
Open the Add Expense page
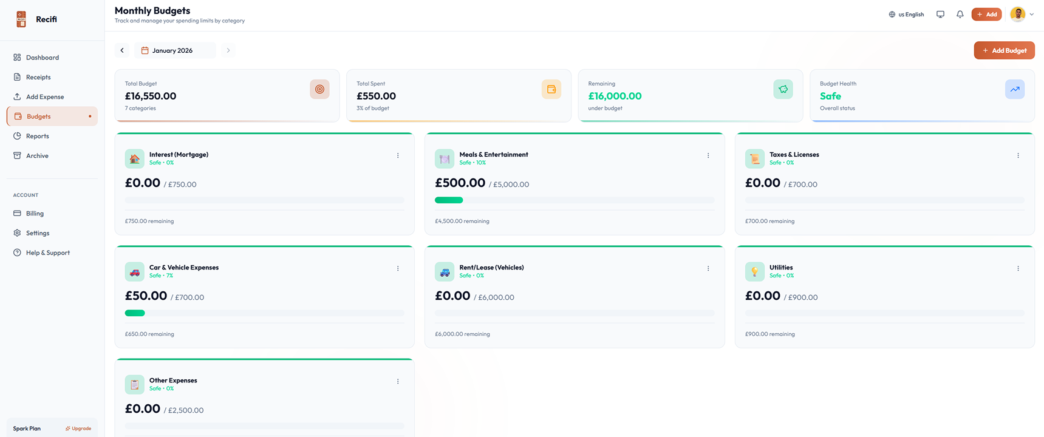(x=44, y=97)
